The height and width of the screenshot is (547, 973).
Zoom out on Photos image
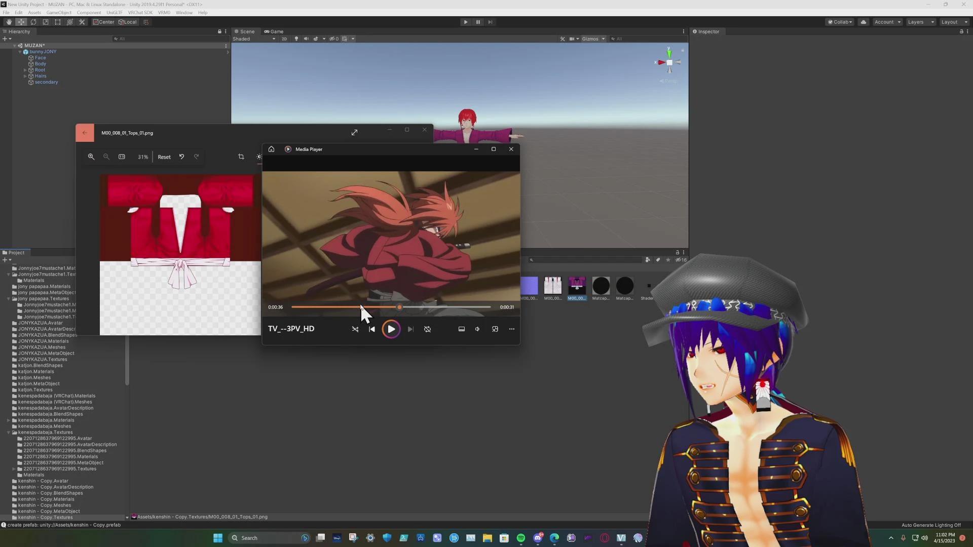pyautogui.click(x=106, y=157)
